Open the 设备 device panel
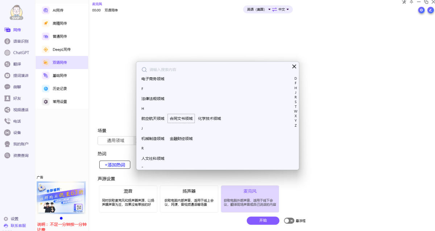Screen dimensions: 435x231 (x=17, y=132)
